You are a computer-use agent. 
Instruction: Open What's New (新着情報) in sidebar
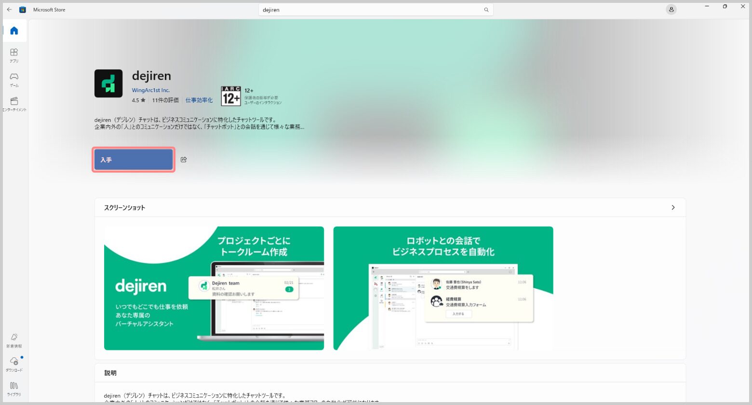(14, 340)
